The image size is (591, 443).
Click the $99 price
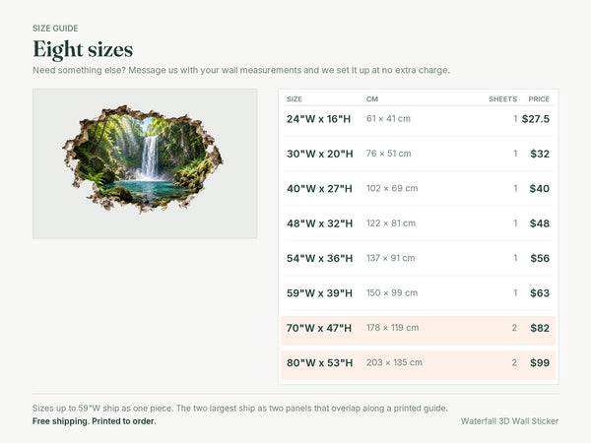[x=540, y=362]
